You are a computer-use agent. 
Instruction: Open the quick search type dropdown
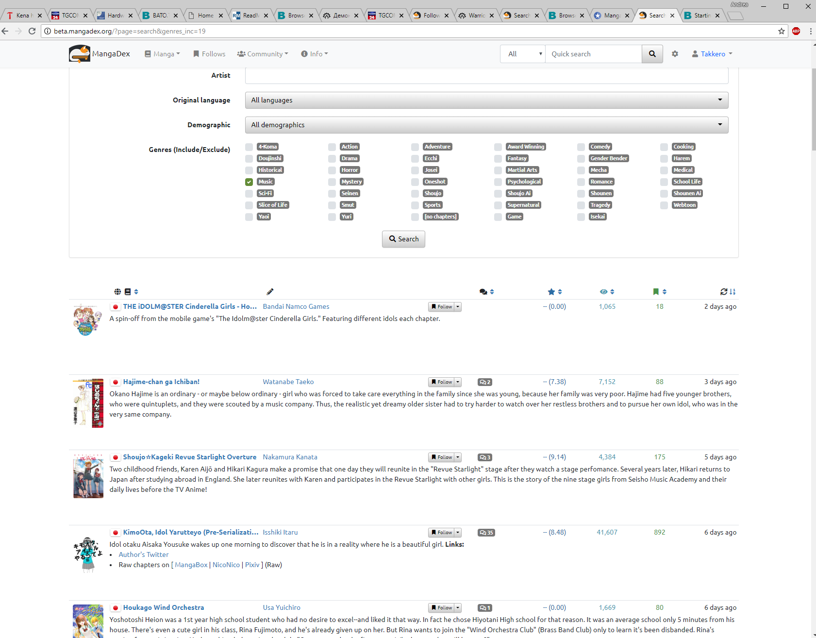click(523, 54)
